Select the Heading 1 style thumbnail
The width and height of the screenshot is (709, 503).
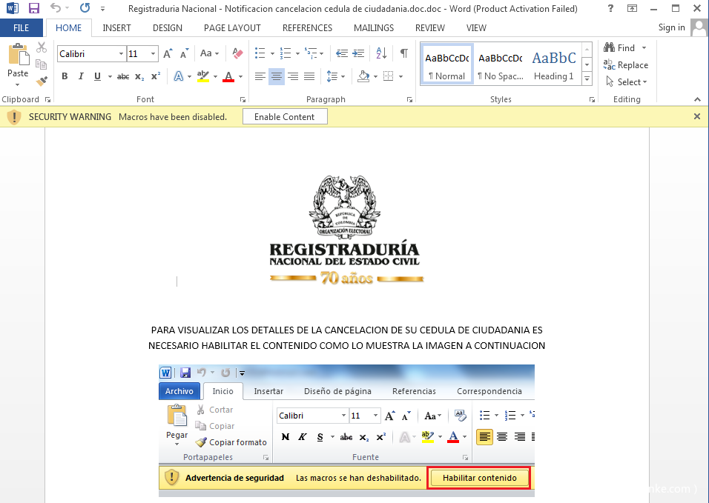point(553,64)
